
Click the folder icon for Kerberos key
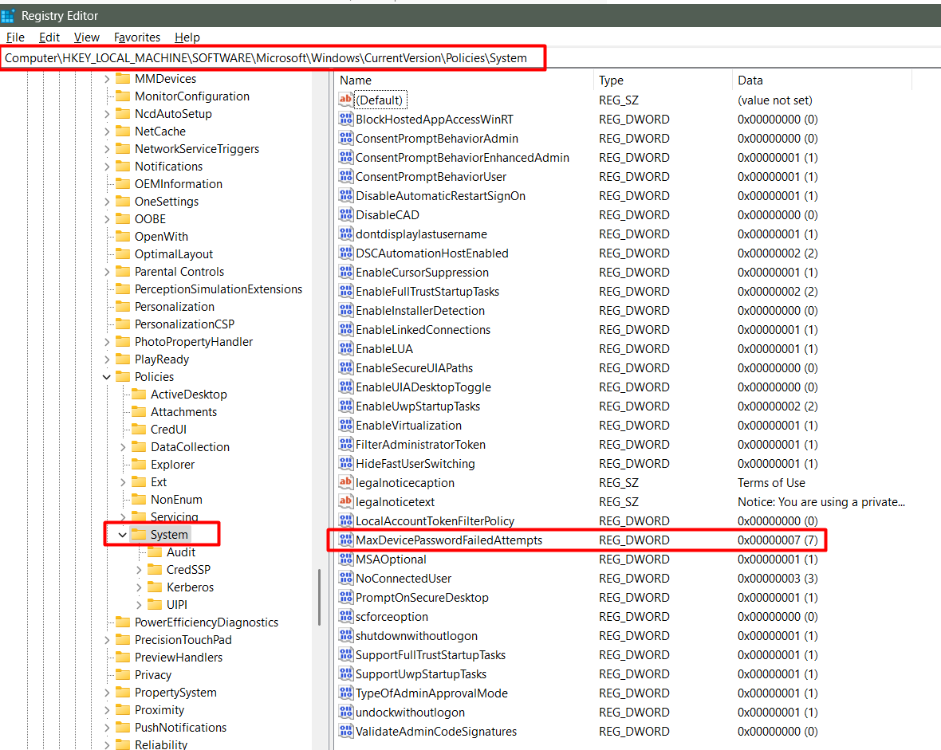pyautogui.click(x=155, y=587)
